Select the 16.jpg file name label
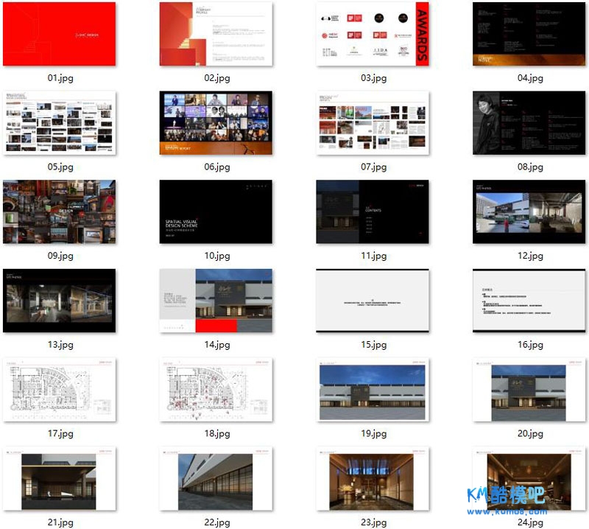This screenshot has width=589, height=529. point(530,345)
